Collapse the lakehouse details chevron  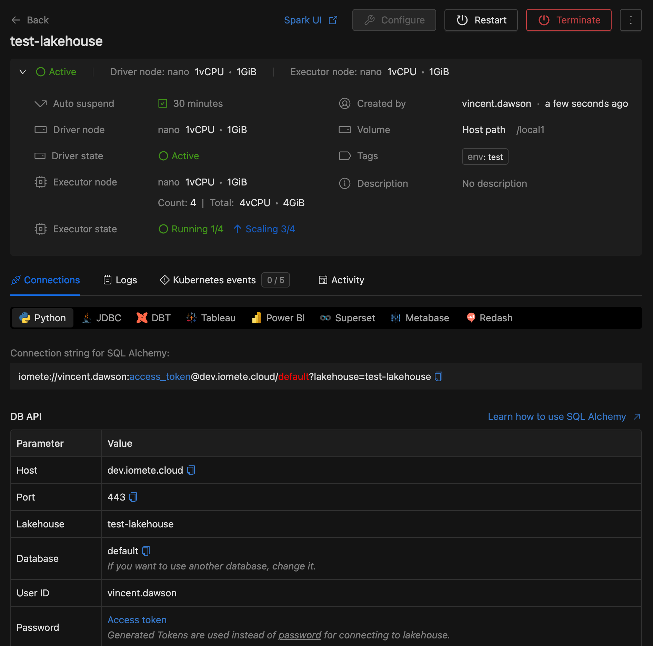[23, 72]
